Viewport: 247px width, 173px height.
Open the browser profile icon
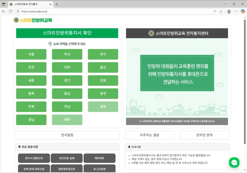click(x=229, y=11)
